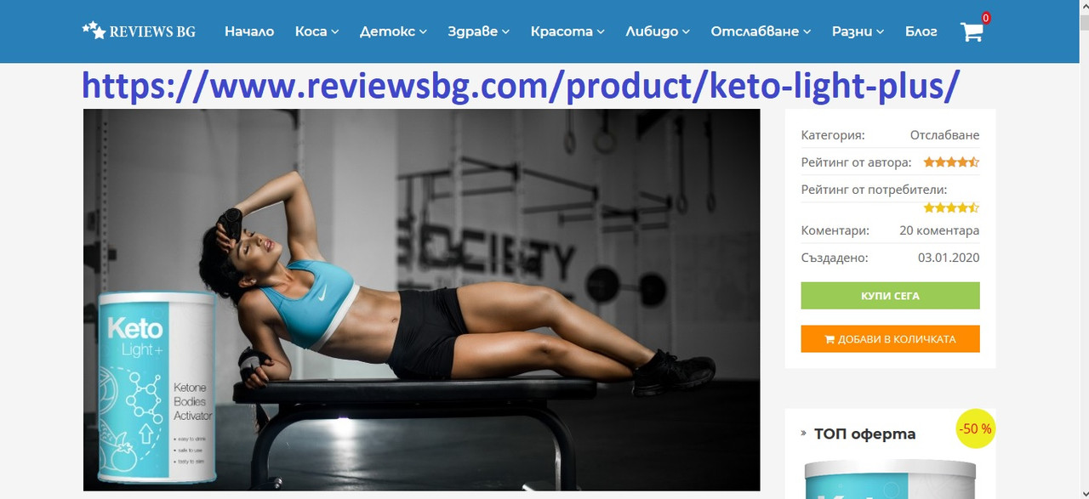This screenshot has height=499, width=1089.
Task: Click the cart item count badge
Action: pos(986,18)
